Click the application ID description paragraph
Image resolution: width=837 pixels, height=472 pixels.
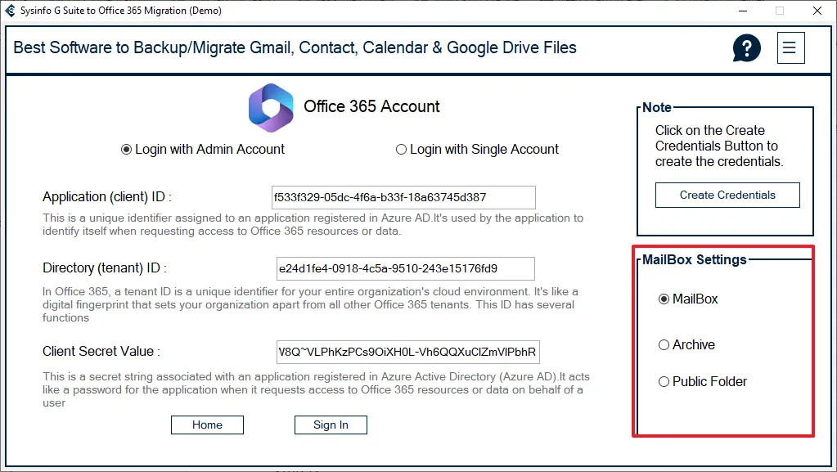[313, 225]
